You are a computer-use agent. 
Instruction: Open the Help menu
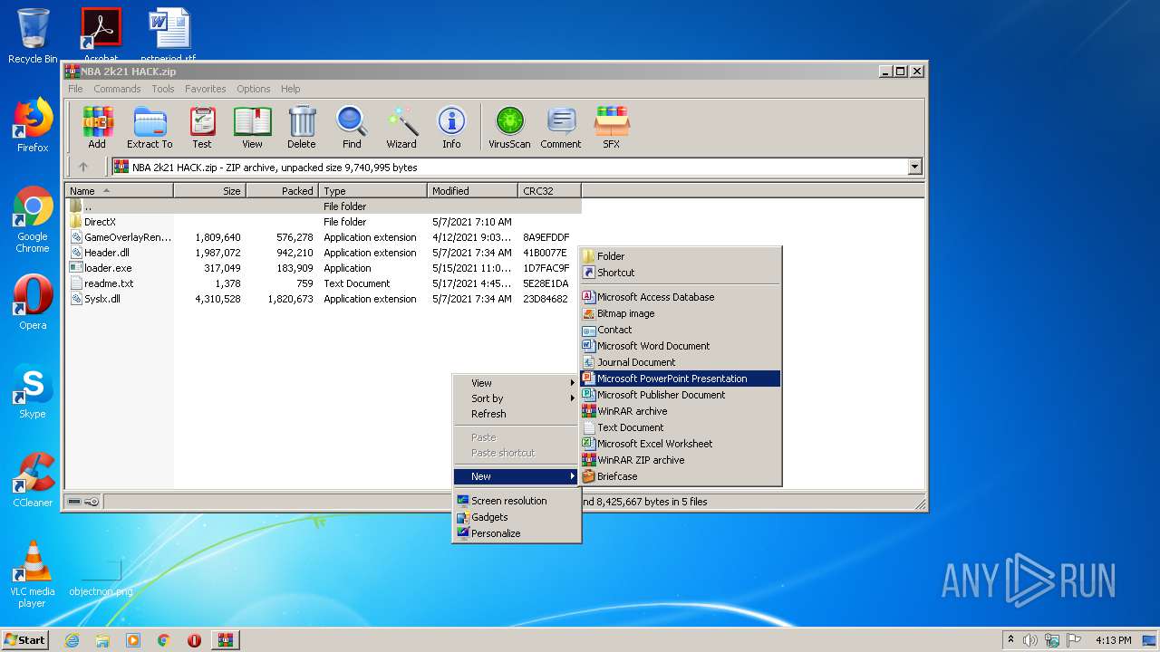click(x=290, y=89)
